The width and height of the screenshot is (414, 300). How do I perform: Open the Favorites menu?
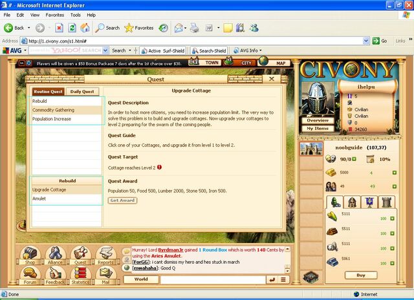(54, 15)
